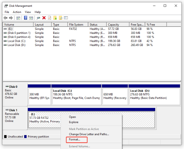Open the File menu
Screen dimensions: 184x149
(x=7, y=12)
